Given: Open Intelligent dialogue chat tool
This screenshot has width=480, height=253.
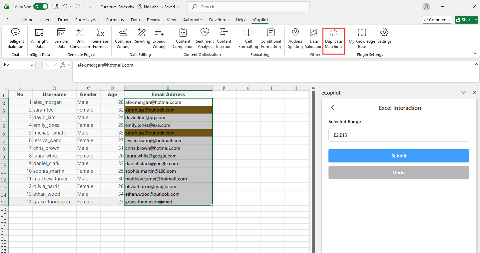Looking at the screenshot, I should (x=15, y=38).
